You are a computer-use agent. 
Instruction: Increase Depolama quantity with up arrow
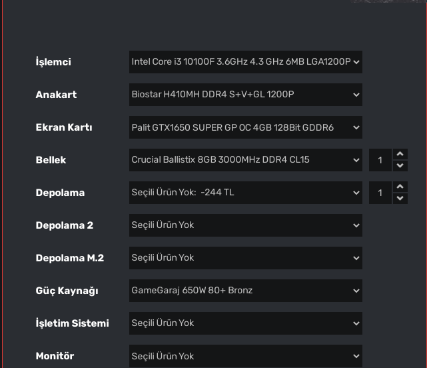[400, 187]
